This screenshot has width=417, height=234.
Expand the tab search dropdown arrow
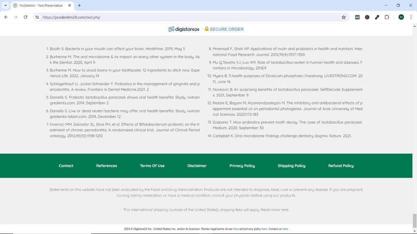5,6
